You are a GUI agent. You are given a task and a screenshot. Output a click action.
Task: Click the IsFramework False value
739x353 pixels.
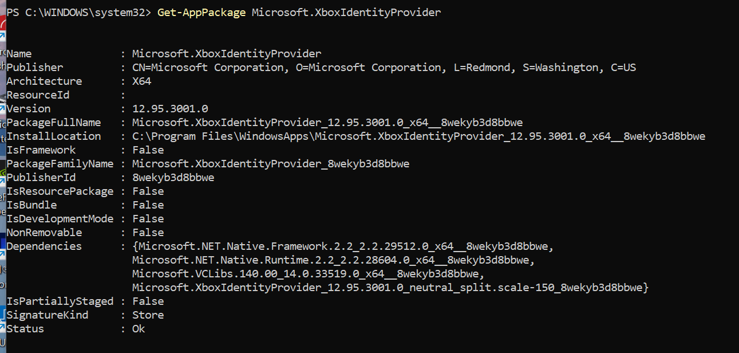148,150
